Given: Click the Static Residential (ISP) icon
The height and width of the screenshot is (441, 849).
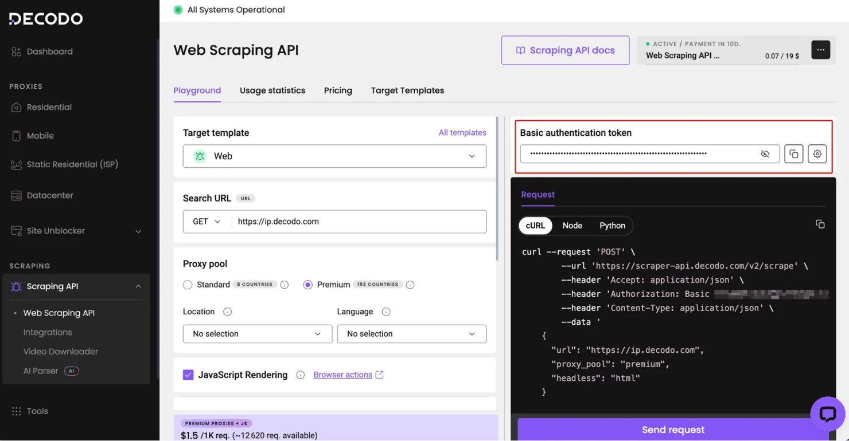Looking at the screenshot, I should point(16,164).
